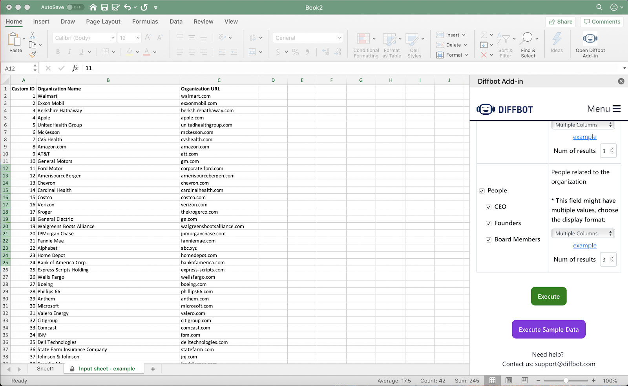Click the Conditional Formatting icon
The height and width of the screenshot is (386, 628).
click(363, 38)
